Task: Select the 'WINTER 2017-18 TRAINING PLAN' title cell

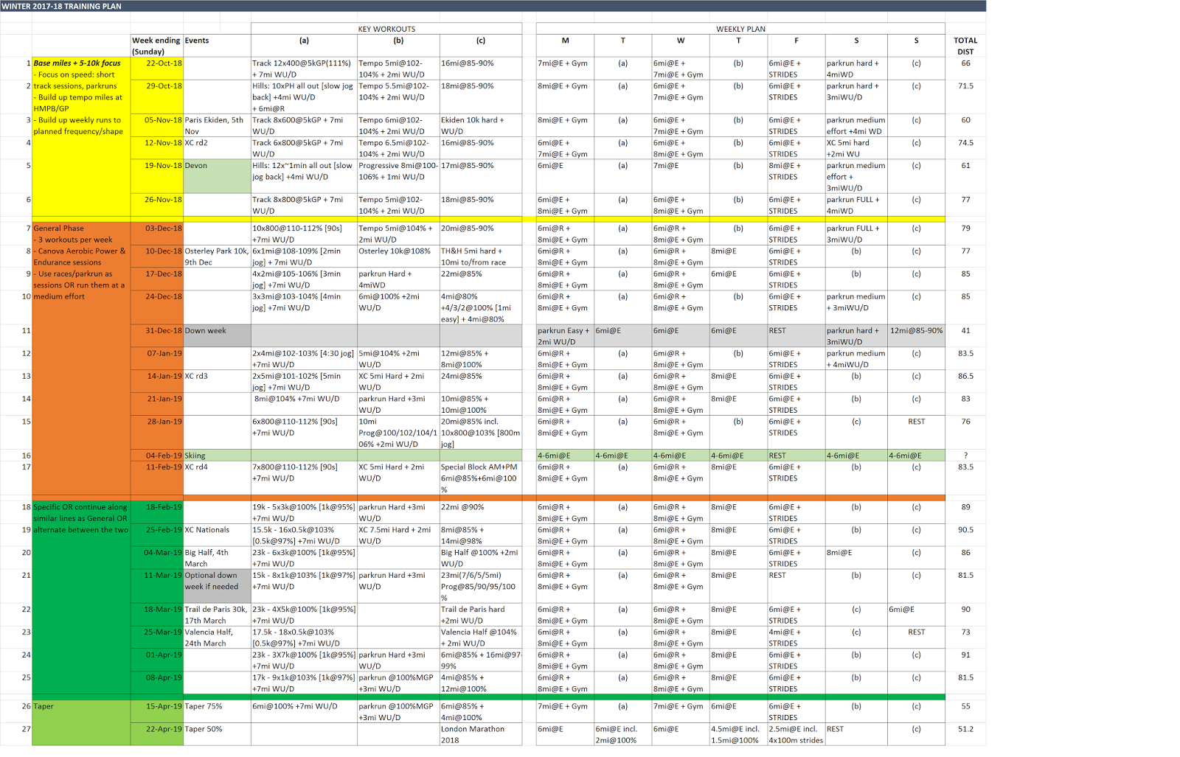Action: click(x=493, y=6)
